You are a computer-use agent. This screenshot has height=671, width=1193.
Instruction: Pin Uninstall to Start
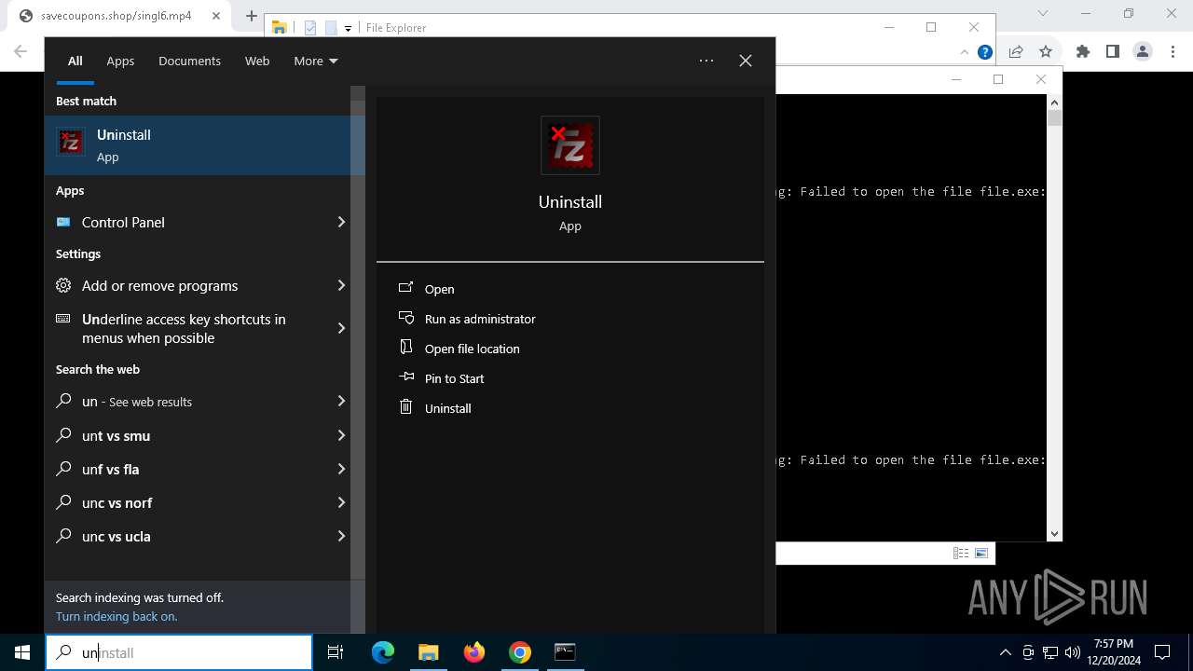point(454,378)
